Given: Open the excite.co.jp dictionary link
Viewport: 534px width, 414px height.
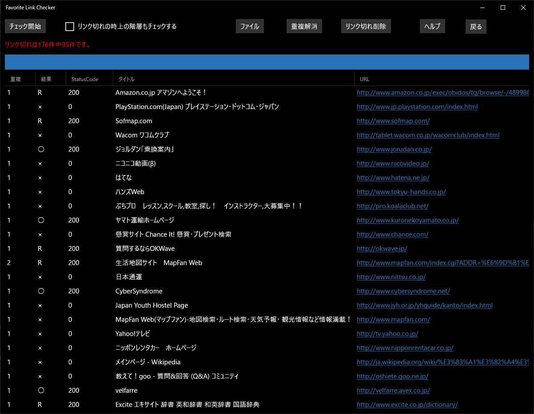Looking at the screenshot, I should (407, 405).
